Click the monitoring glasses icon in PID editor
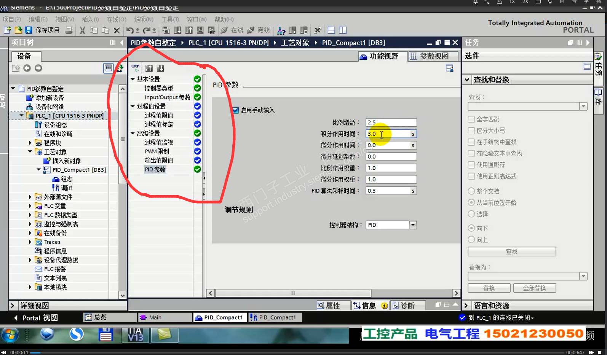Screen dimensions: 607x355 [x=136, y=68]
